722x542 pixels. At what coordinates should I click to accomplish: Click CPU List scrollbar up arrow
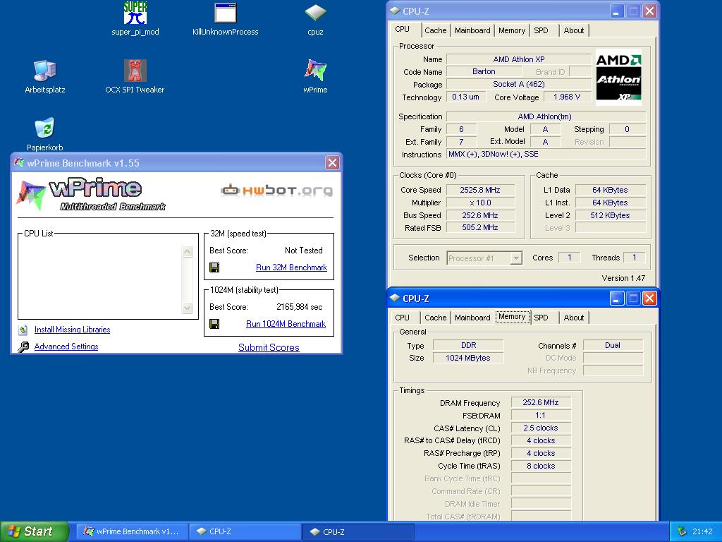click(x=187, y=251)
